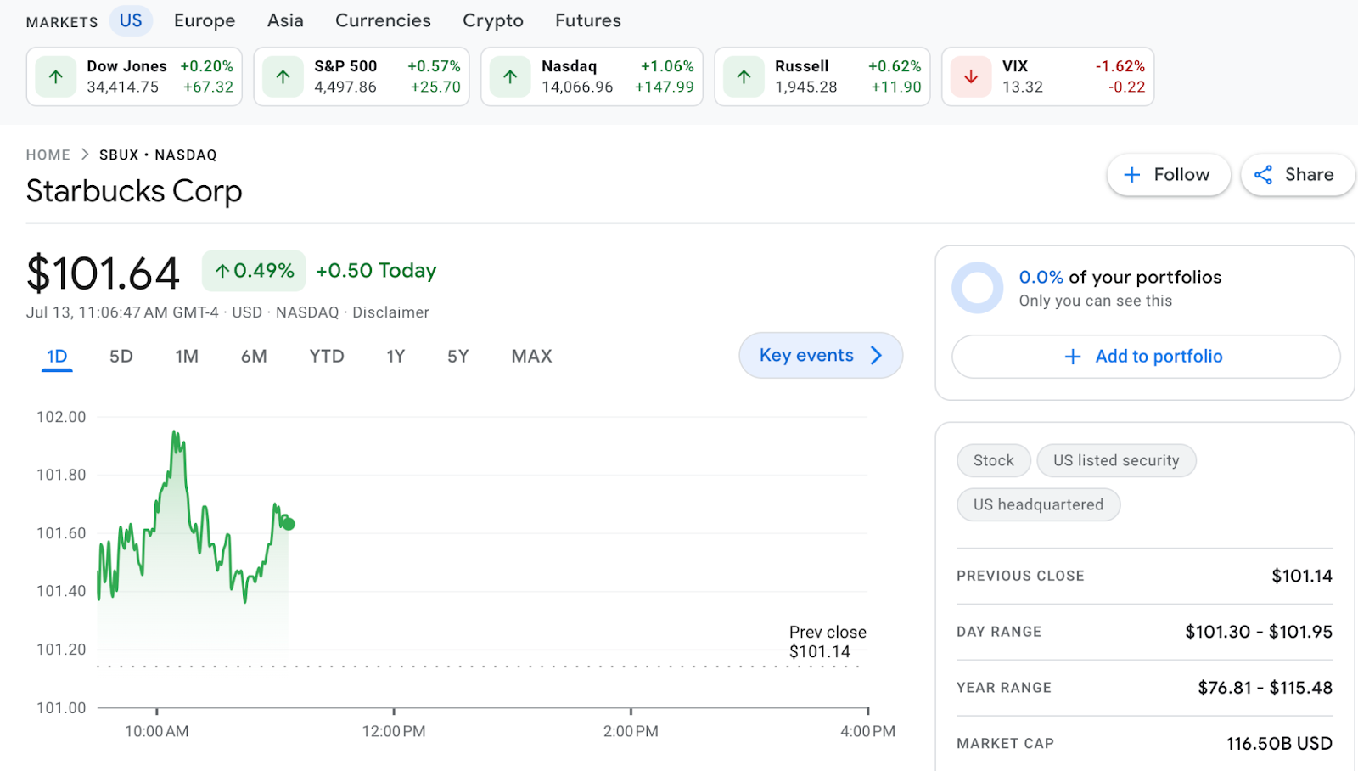Open Key events via its chevron arrow
Screen dimensions: 1358x771
[877, 356]
